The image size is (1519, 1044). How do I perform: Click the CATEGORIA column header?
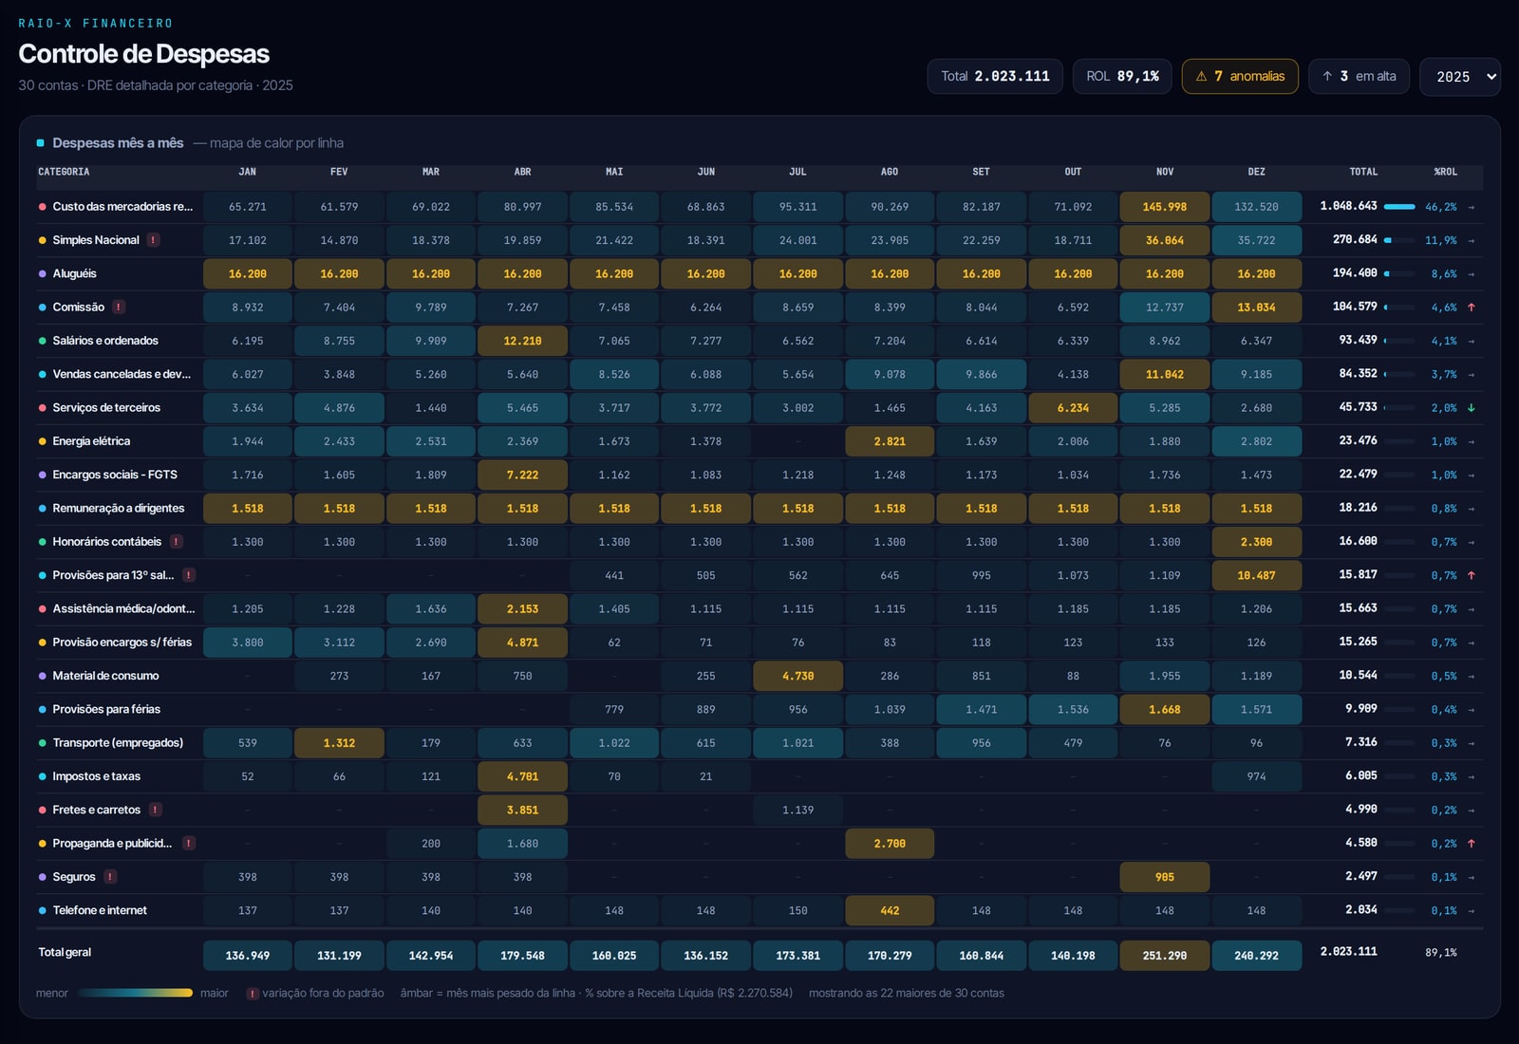pos(64,172)
